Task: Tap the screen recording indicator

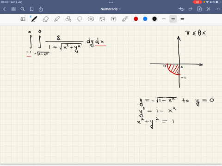Action: [197, 2]
